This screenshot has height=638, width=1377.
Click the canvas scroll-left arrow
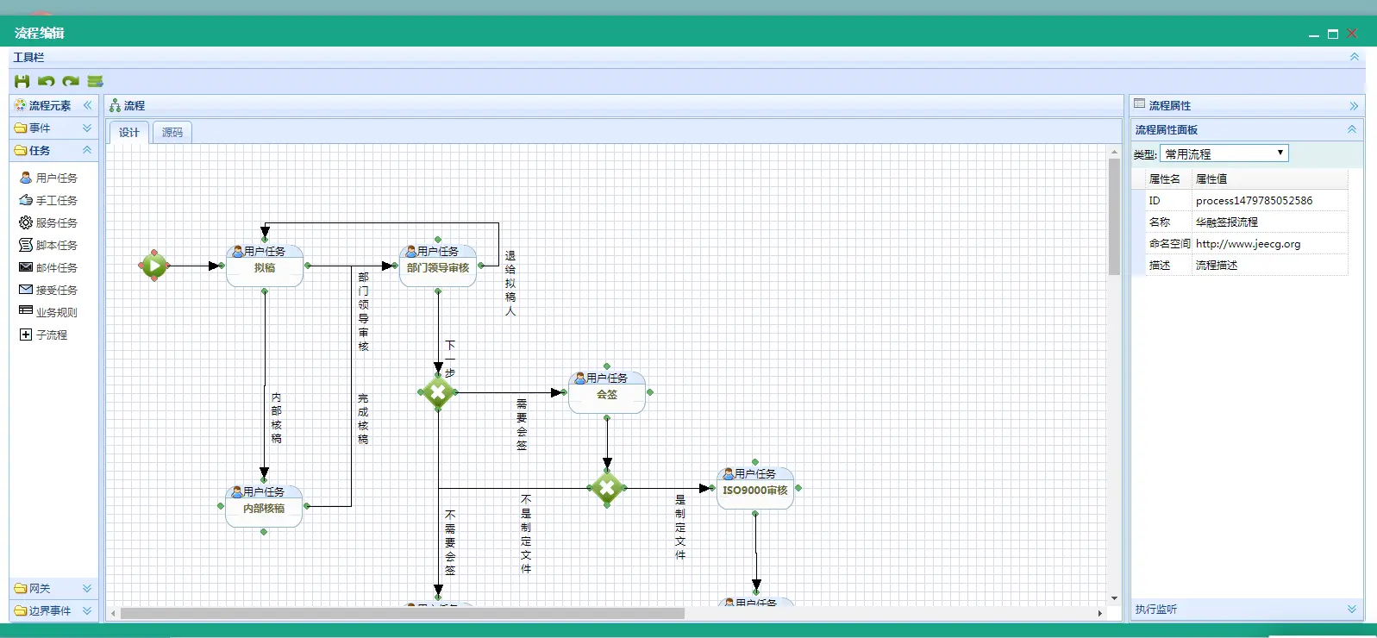[113, 614]
